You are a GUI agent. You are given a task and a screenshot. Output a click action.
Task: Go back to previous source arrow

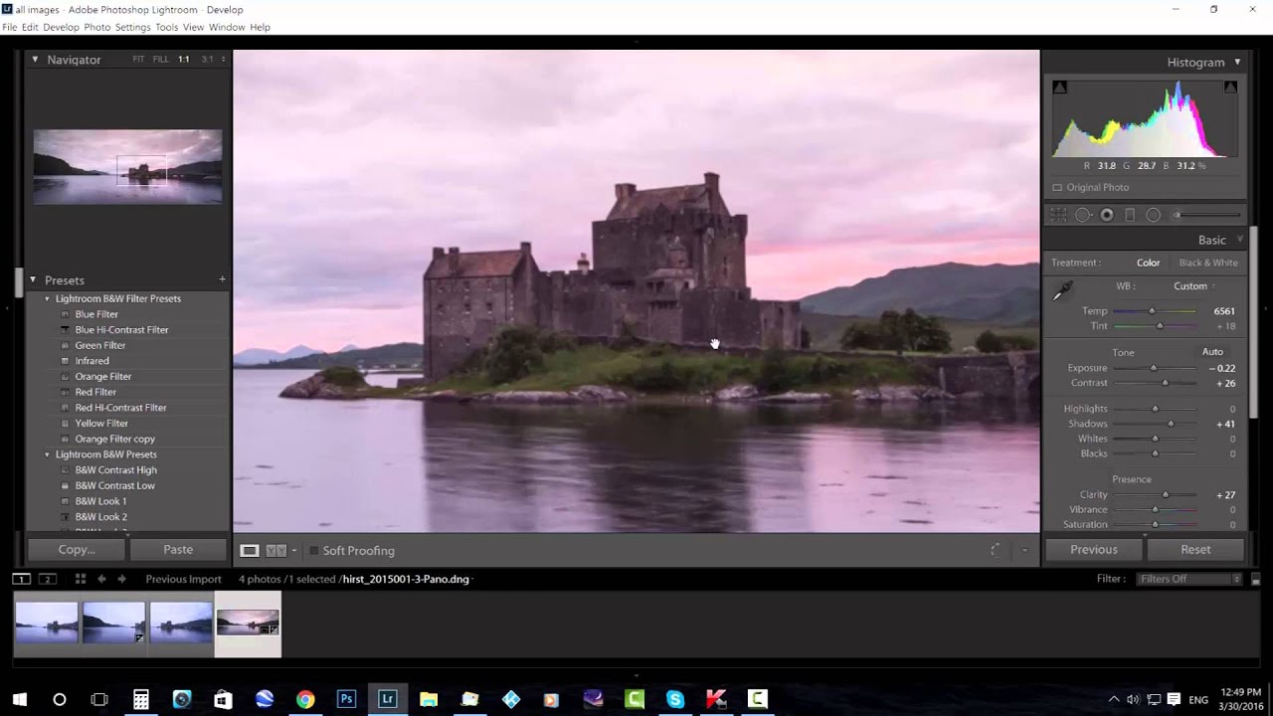point(101,579)
